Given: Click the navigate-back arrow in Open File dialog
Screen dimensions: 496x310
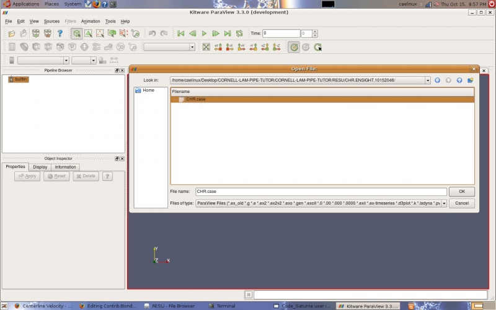Looking at the screenshot, I should pyautogui.click(x=437, y=80).
